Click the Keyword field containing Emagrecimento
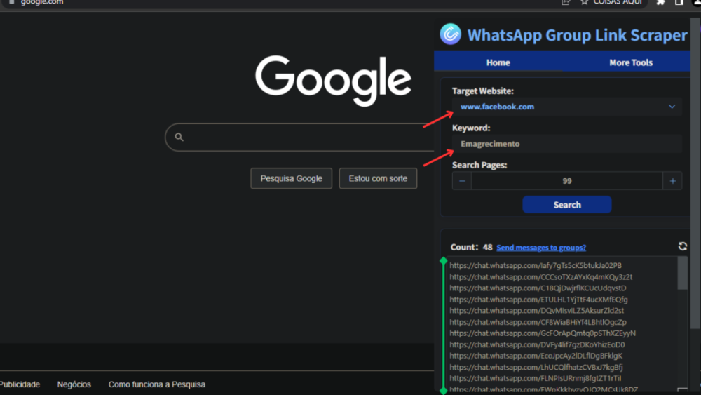This screenshot has height=395, width=701. 566,144
